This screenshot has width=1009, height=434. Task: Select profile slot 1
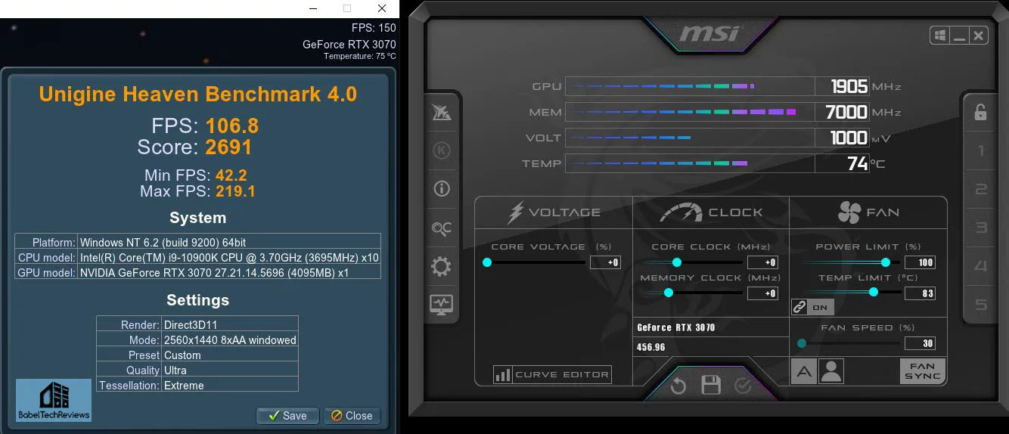tap(981, 150)
